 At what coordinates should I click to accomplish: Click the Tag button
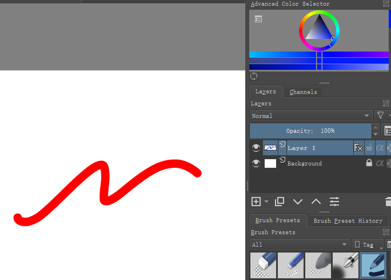point(368,244)
